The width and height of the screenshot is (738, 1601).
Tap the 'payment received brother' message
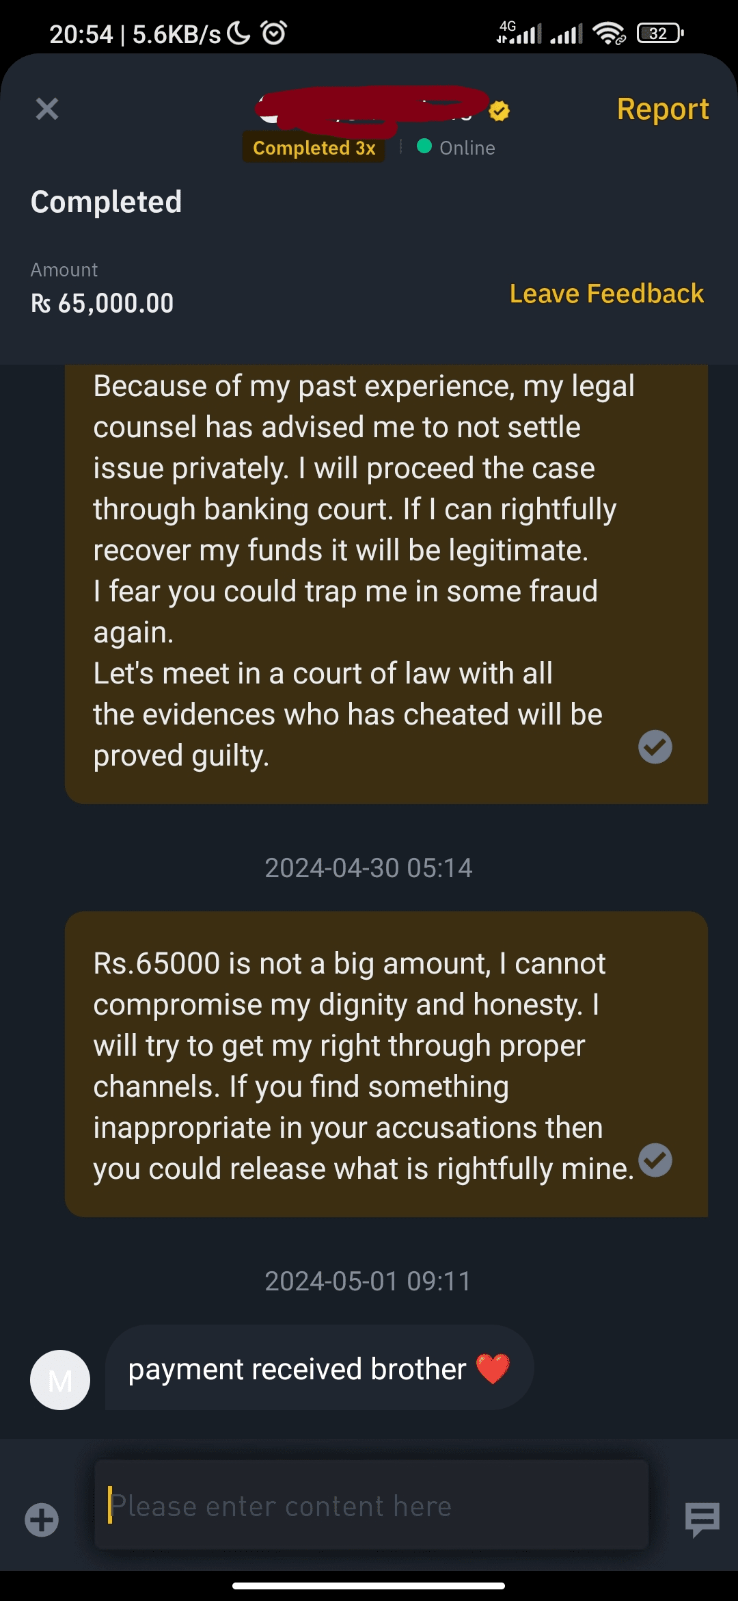[297, 1369]
